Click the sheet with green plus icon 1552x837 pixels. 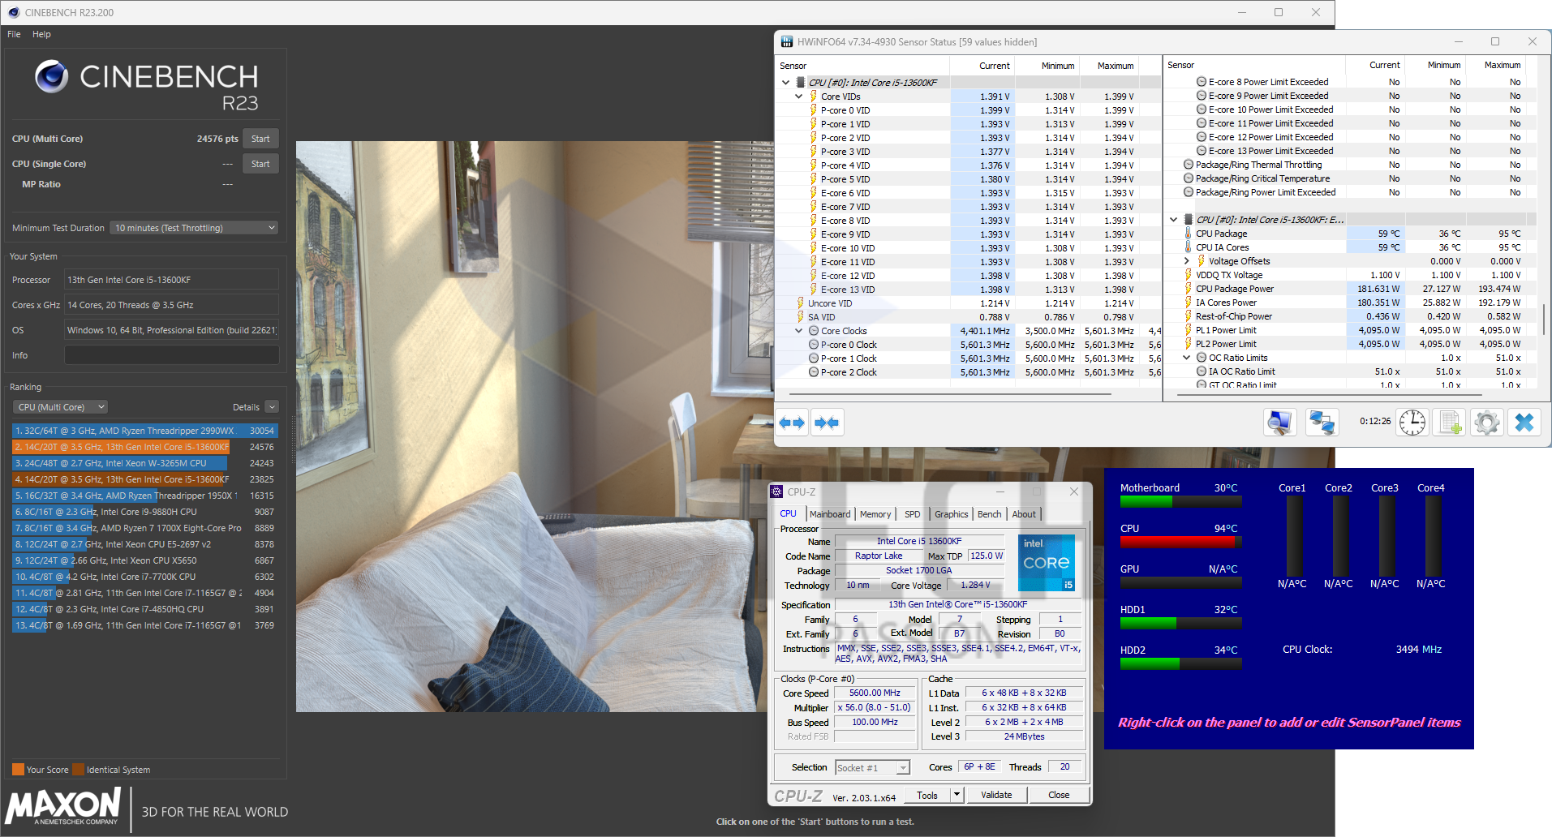(1450, 423)
